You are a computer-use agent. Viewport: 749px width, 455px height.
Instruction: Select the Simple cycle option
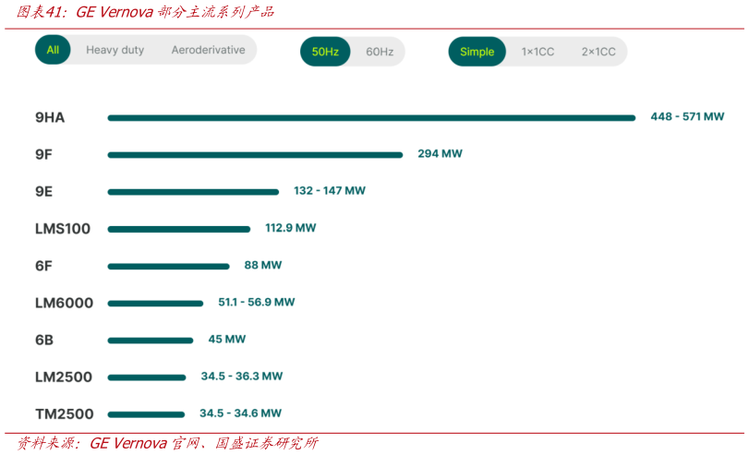click(477, 52)
